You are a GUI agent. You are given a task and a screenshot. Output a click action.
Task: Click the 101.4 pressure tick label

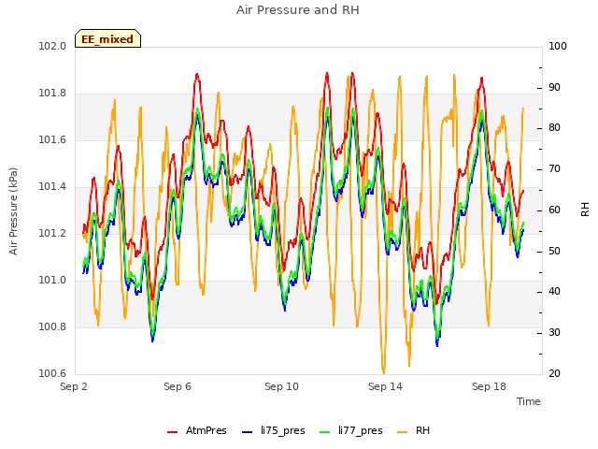click(x=52, y=187)
